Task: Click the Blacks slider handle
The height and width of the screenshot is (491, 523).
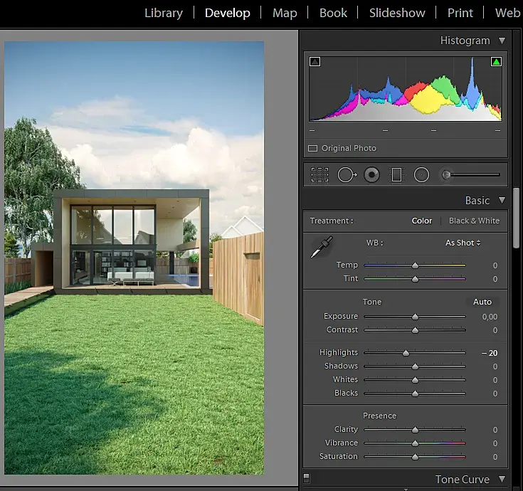Action: tap(415, 394)
